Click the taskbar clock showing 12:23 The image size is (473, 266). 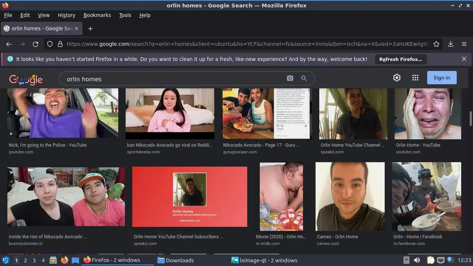pyautogui.click(x=465, y=260)
